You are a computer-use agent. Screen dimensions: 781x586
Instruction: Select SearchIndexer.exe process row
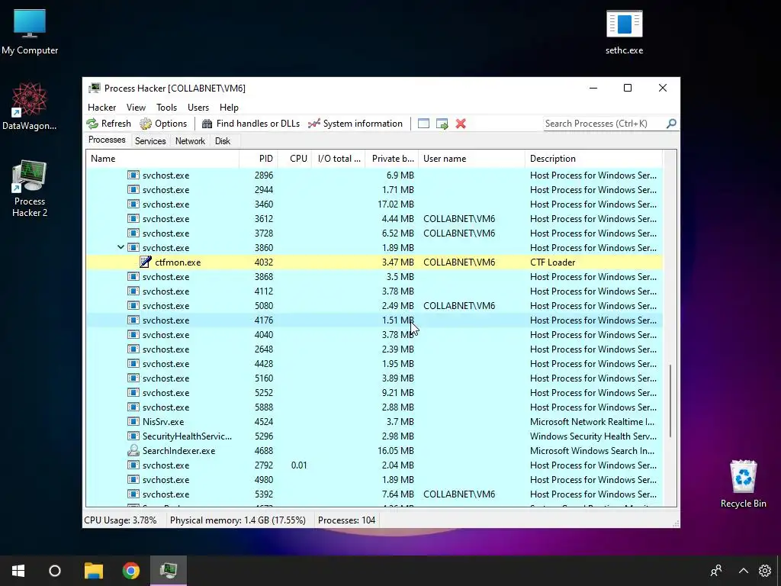click(374, 450)
